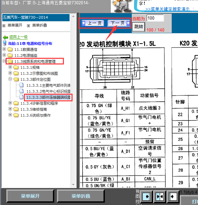Open the 菜单关键字搜索演示 link

[167, 9]
